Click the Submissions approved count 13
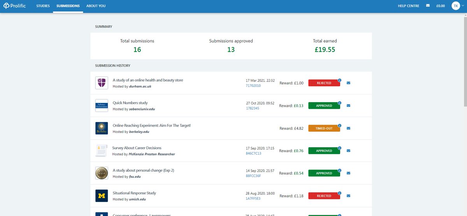The image size is (467, 216). point(231,50)
